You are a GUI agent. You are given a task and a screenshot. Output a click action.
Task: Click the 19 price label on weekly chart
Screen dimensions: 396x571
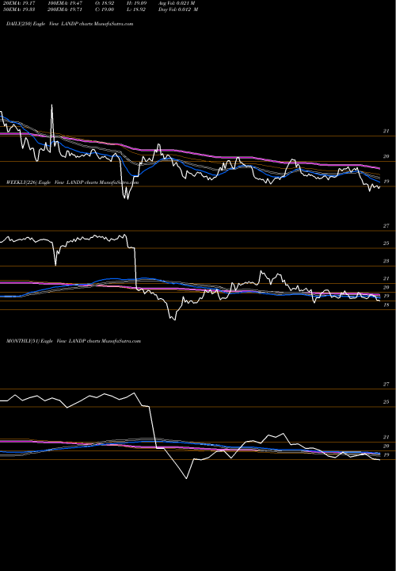point(386,296)
